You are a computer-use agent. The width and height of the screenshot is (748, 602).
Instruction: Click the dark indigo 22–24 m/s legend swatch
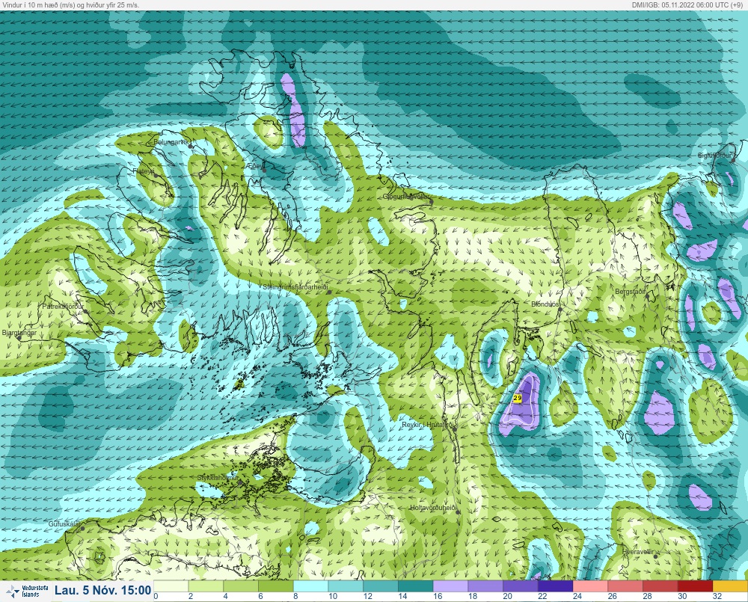click(556, 586)
